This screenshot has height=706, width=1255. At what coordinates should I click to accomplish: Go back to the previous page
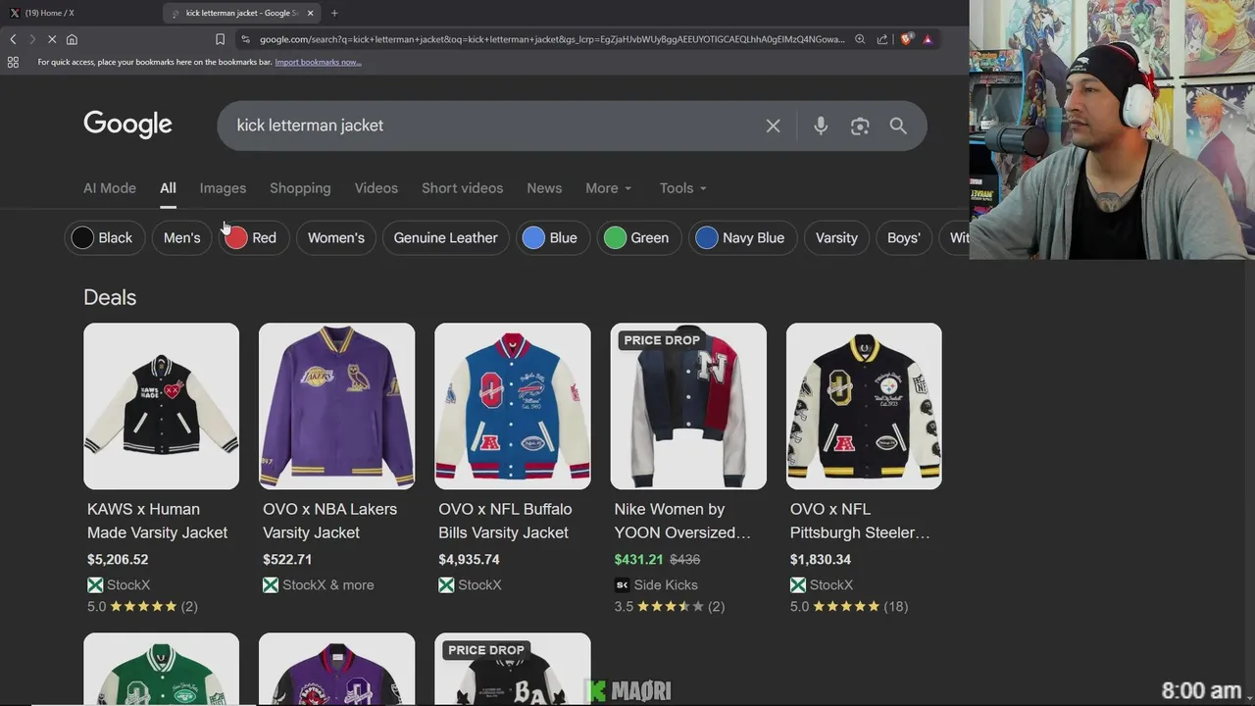[x=13, y=39]
